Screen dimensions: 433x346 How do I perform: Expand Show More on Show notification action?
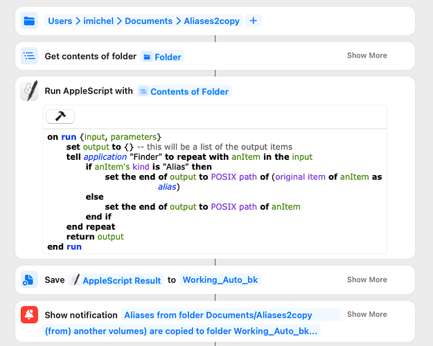366,314
